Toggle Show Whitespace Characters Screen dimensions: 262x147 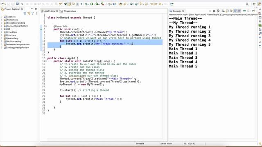pos(81,4)
